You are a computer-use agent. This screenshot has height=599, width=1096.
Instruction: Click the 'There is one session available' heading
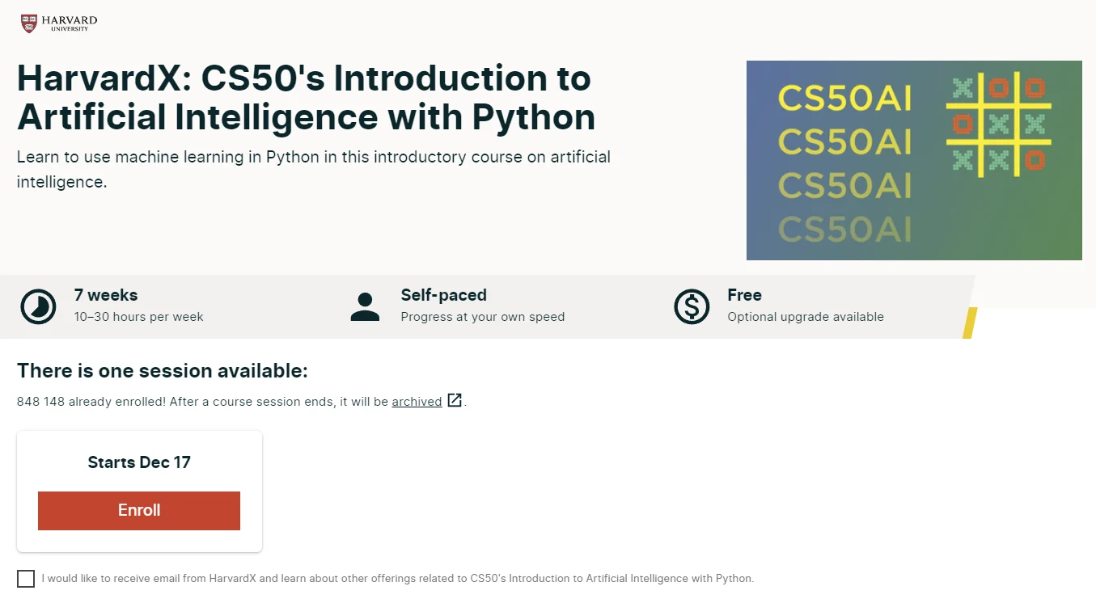pos(163,371)
